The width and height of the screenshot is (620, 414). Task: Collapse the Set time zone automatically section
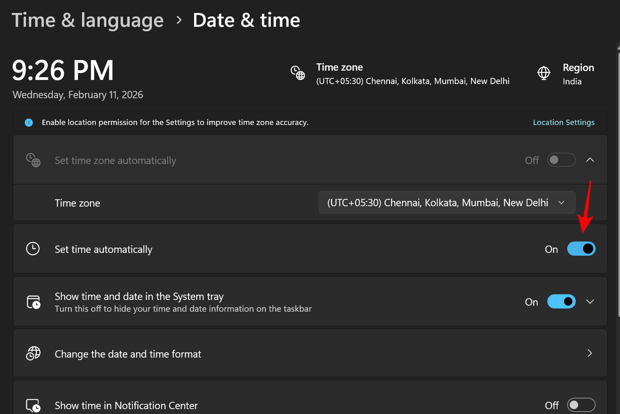coord(590,160)
